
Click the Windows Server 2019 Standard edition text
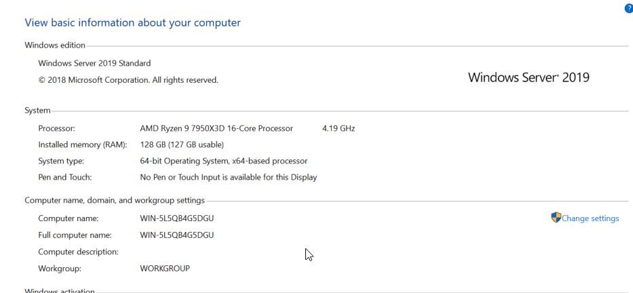click(94, 63)
